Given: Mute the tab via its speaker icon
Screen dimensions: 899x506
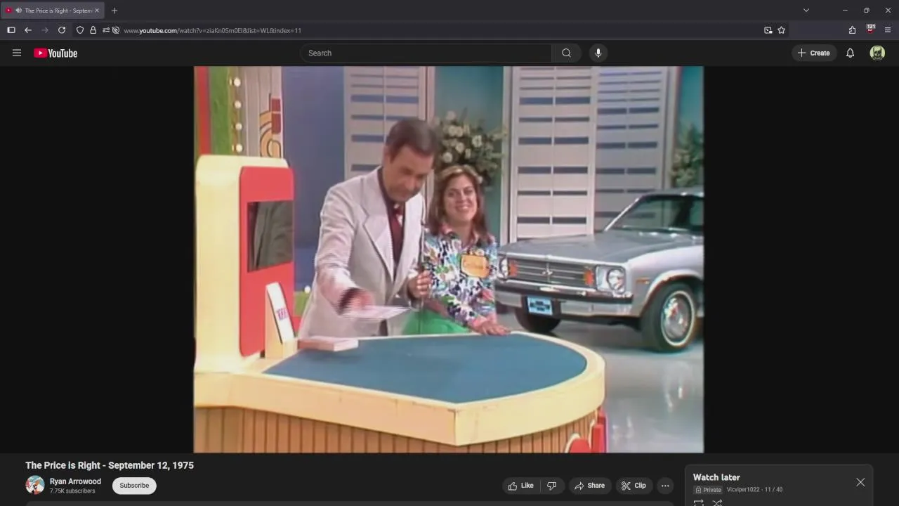Looking at the screenshot, I should point(18,11).
